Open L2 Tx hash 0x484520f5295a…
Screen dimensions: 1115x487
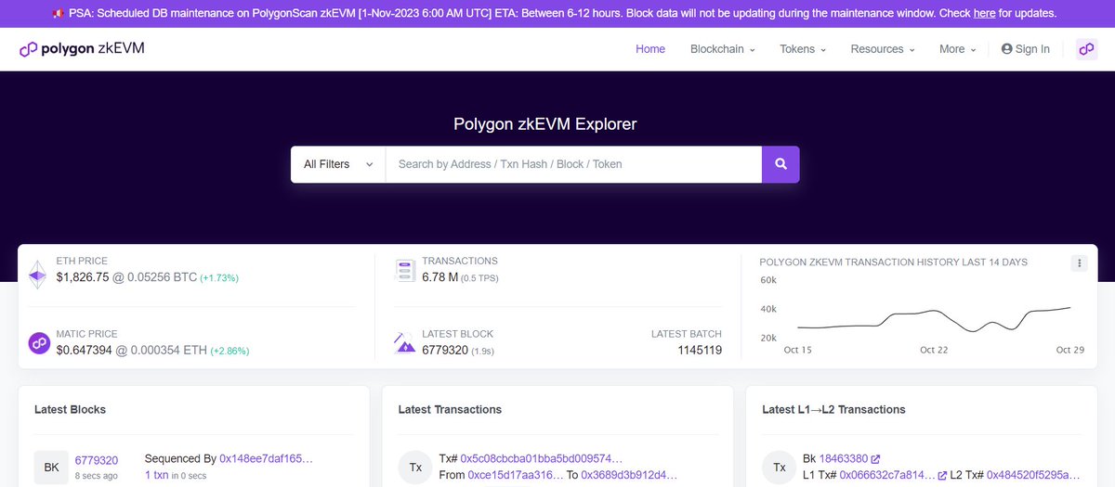pyautogui.click(x=1034, y=475)
